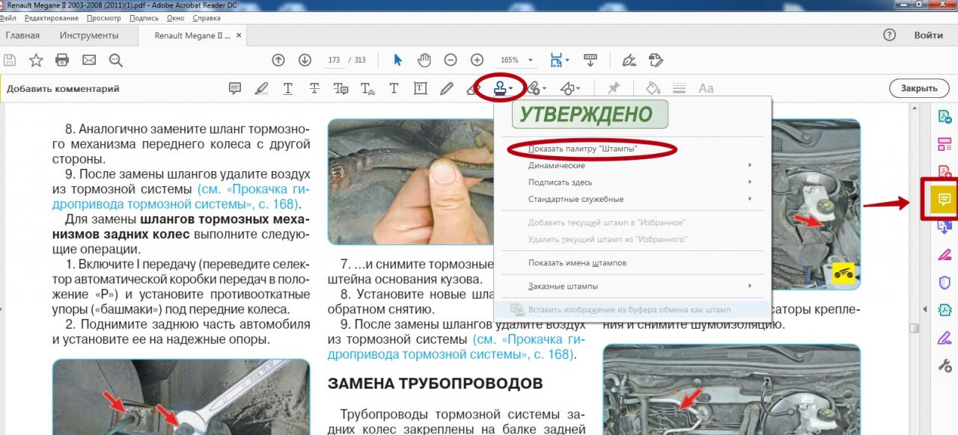Pick the pencil drawing tool
Viewport: 958px width, 435px height.
447,88
